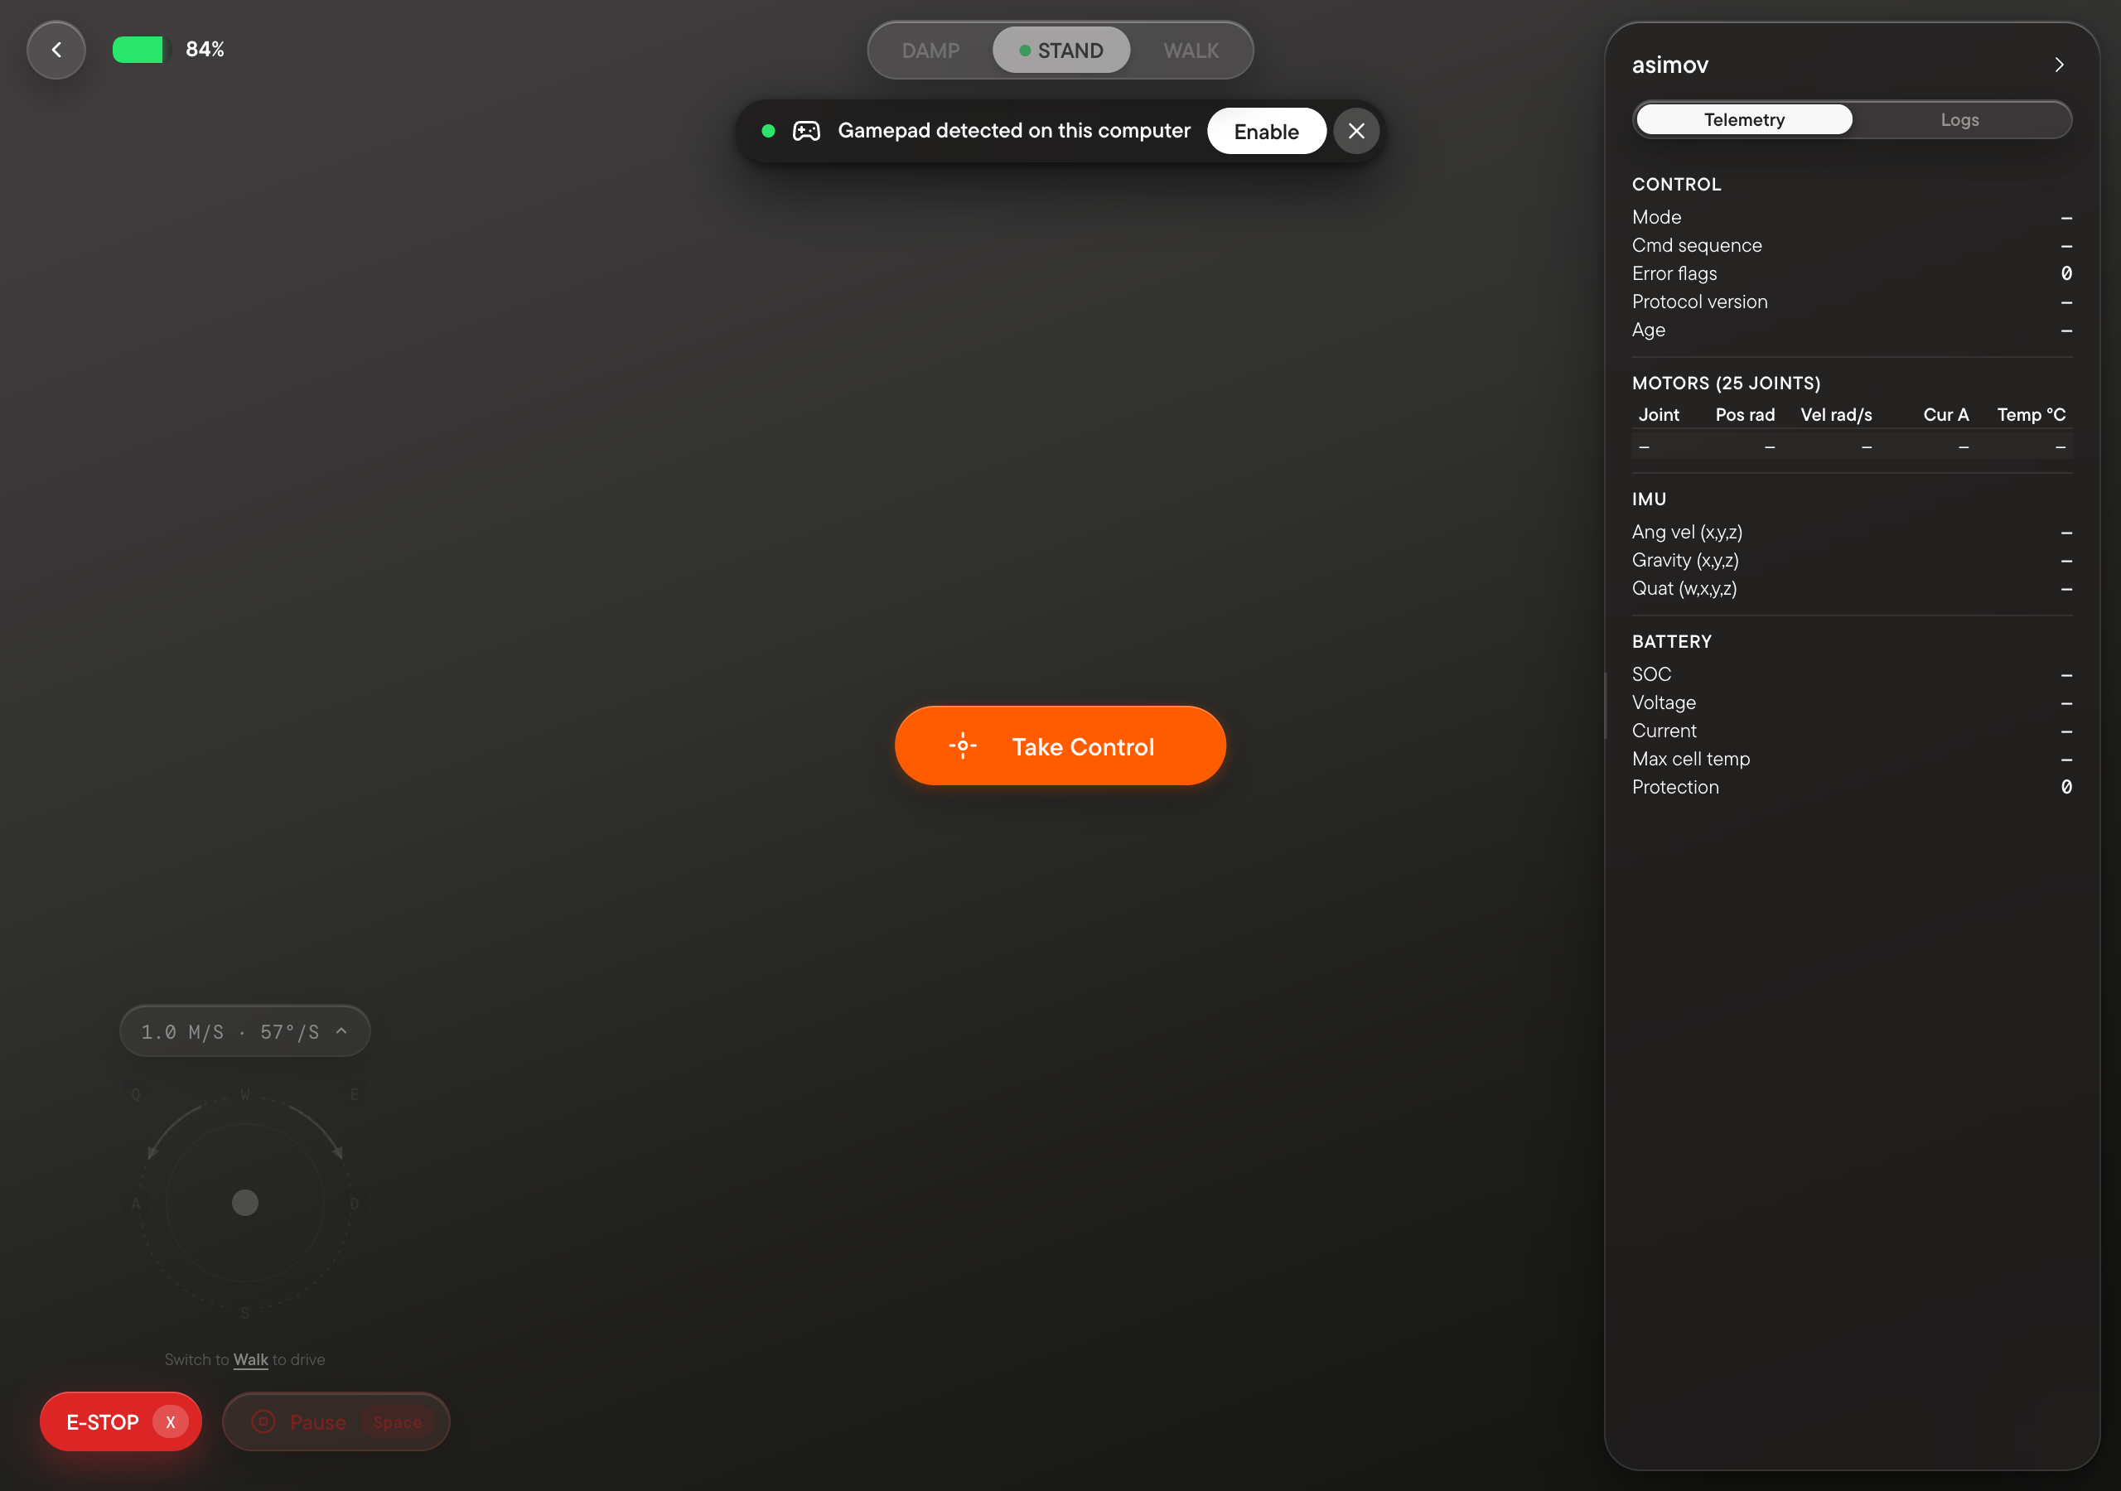The image size is (2121, 1491).
Task: Dismiss the gamepad detected notification
Action: click(1356, 131)
